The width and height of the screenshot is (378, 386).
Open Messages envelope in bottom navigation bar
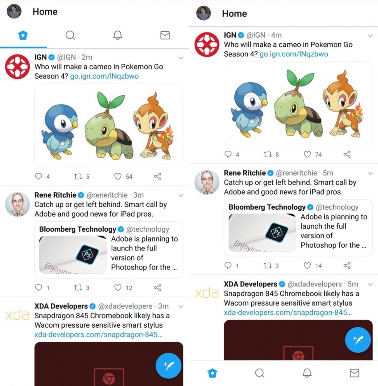354,373
